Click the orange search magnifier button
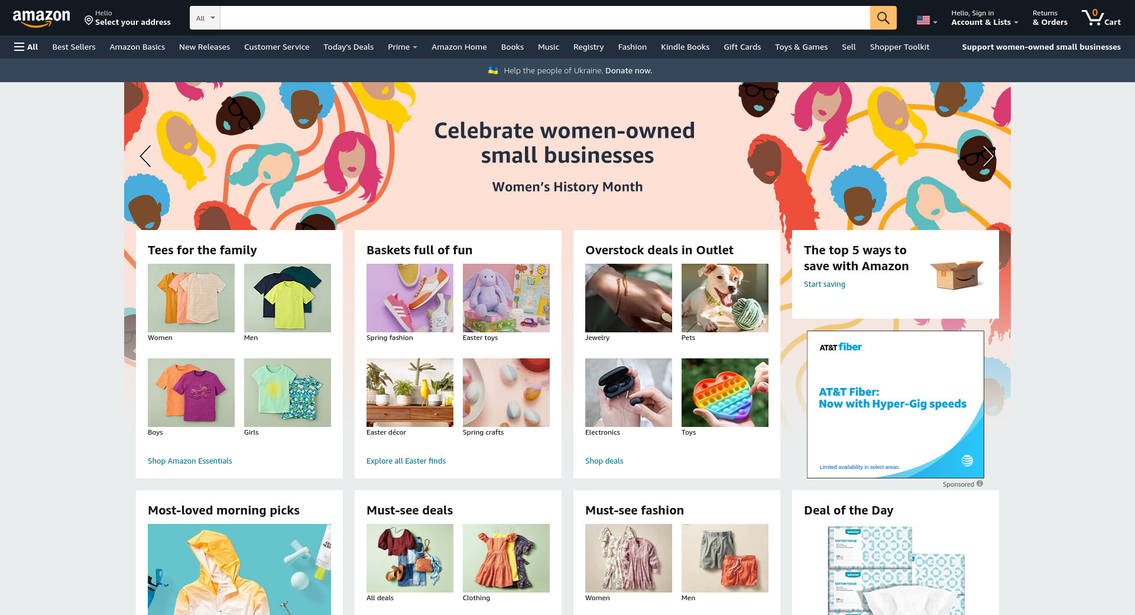Screen dimensions: 1135x615 (883, 18)
